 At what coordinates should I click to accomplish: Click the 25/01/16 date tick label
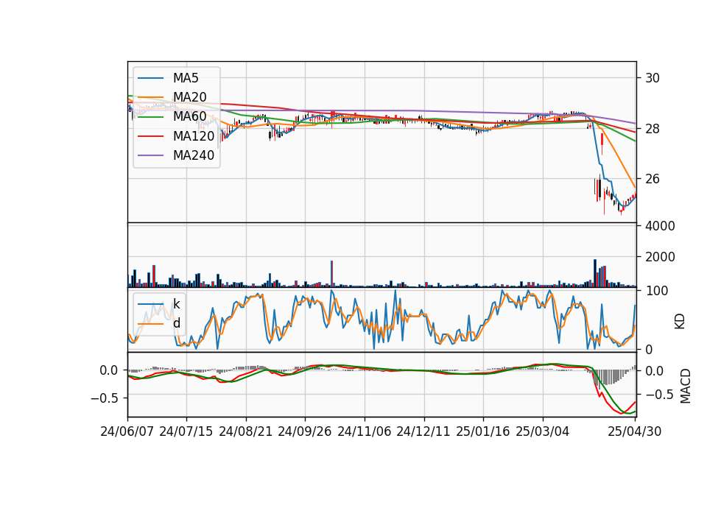483,431
